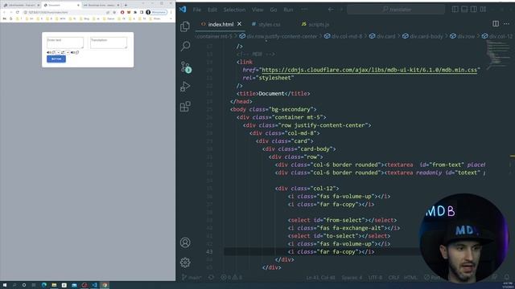Change encoding via UTF-8 status item
The width and height of the screenshot is (515, 289).
click(376, 277)
